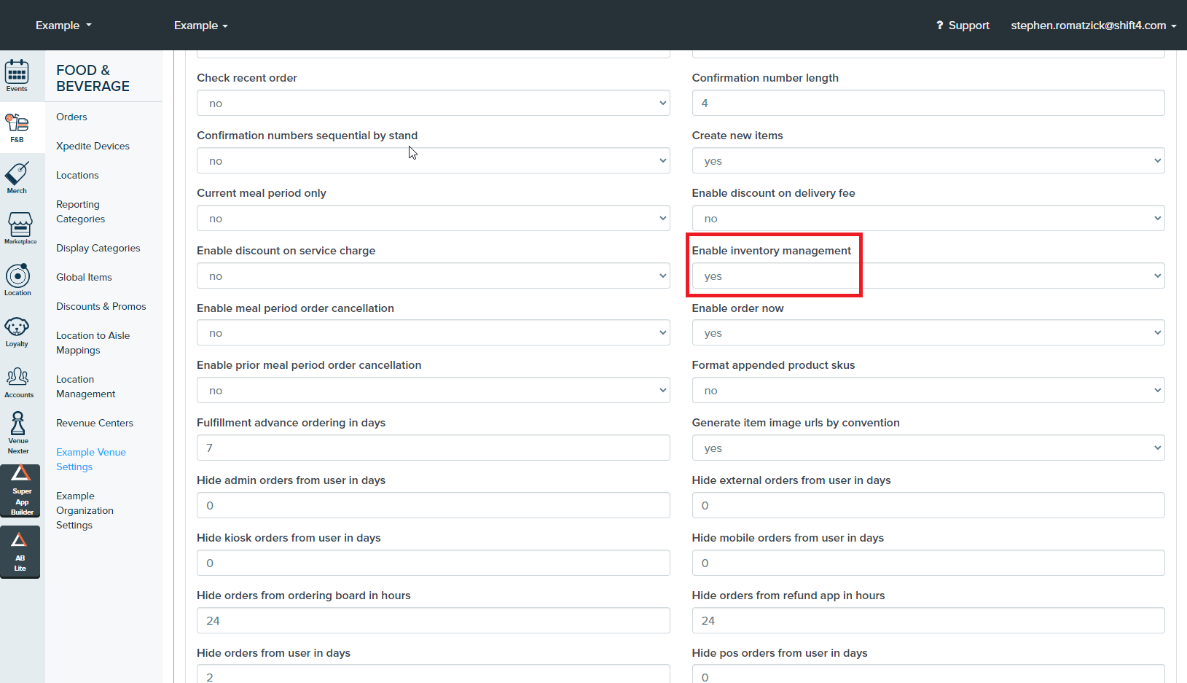Open the Loyalty sidebar icon
Viewport: 1187px width, 683px height.
point(17,332)
